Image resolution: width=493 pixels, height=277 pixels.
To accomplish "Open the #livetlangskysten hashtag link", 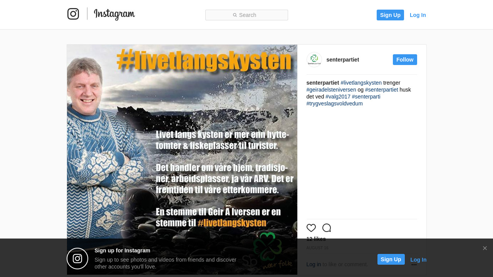I will 361,83.
